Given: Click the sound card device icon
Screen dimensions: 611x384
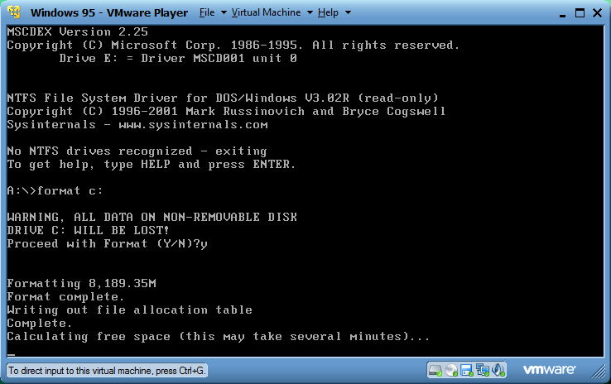Looking at the screenshot, I should click(x=498, y=370).
